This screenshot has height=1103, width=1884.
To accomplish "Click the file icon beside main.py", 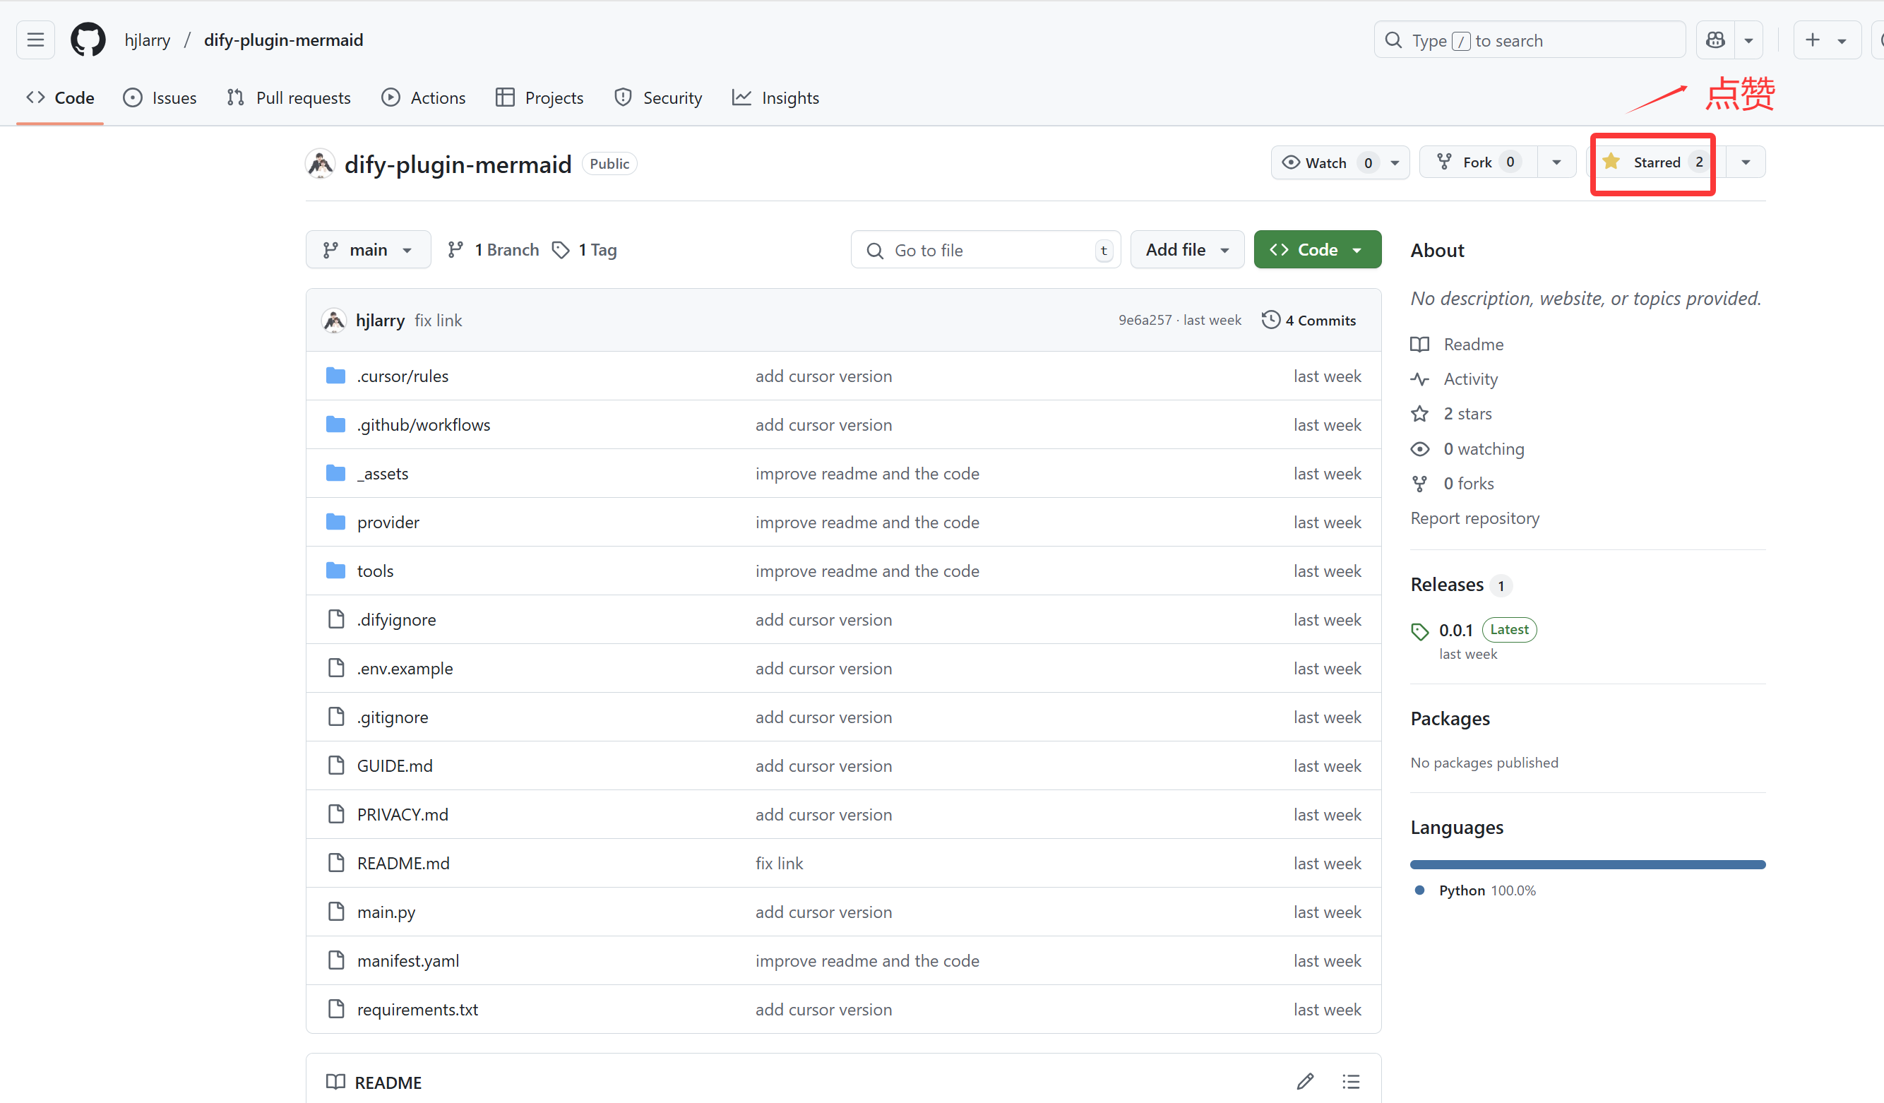I will (x=336, y=911).
